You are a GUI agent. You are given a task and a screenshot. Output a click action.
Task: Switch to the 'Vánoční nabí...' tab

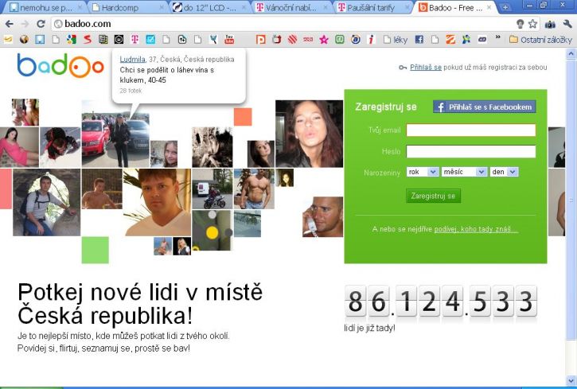click(290, 7)
